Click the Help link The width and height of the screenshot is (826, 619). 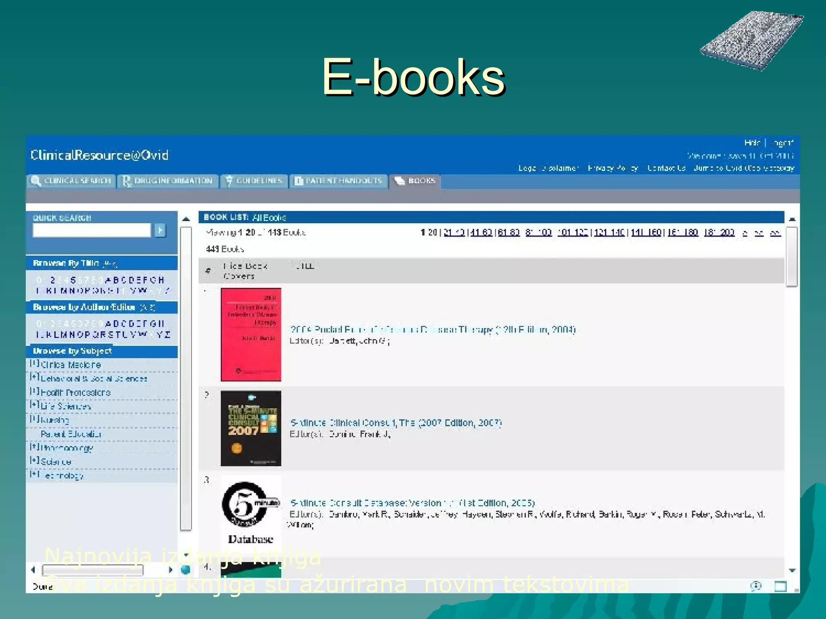(752, 143)
